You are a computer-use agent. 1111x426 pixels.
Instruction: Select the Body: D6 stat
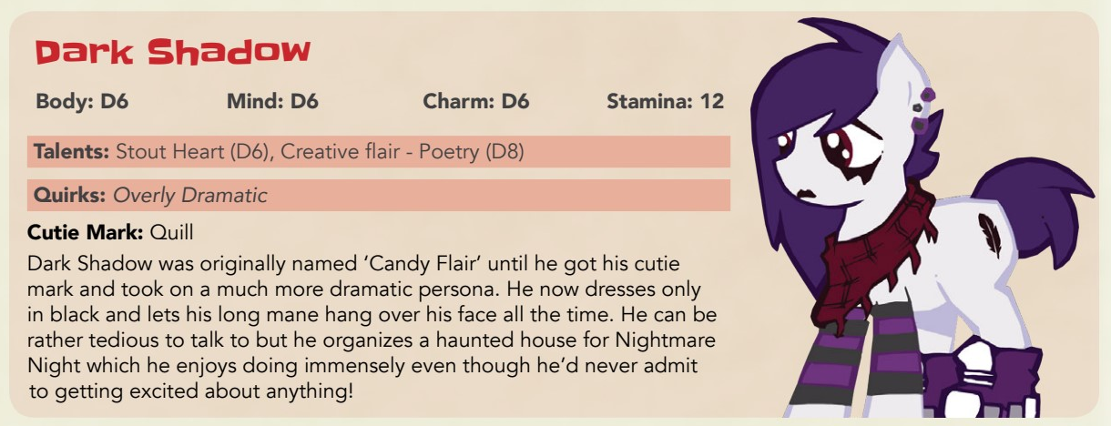coord(82,101)
